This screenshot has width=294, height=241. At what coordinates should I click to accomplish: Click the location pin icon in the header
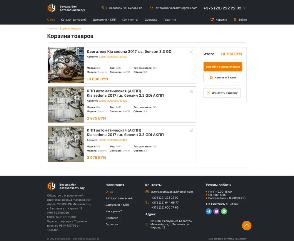point(103,8)
